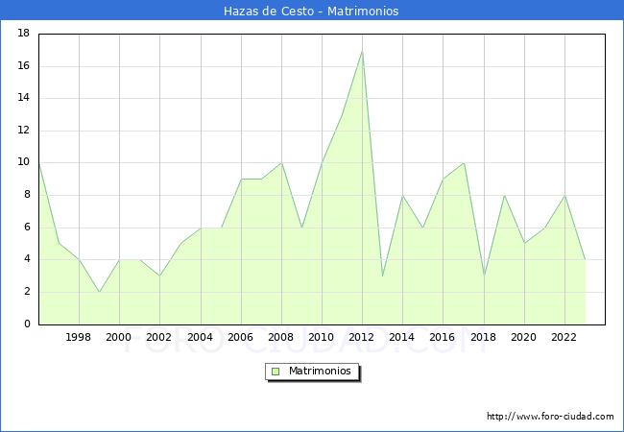
Task: Click the 2012 peak at value 17
Action: pyautogui.click(x=362, y=51)
